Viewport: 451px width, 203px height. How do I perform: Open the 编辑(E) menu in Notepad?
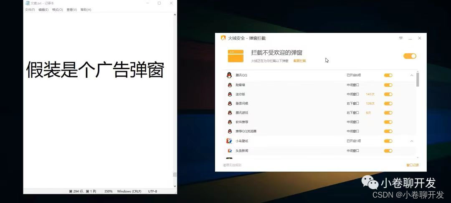point(43,10)
